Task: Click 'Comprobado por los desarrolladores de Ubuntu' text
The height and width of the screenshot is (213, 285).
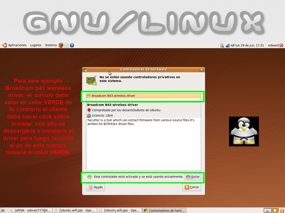Action: (126, 110)
